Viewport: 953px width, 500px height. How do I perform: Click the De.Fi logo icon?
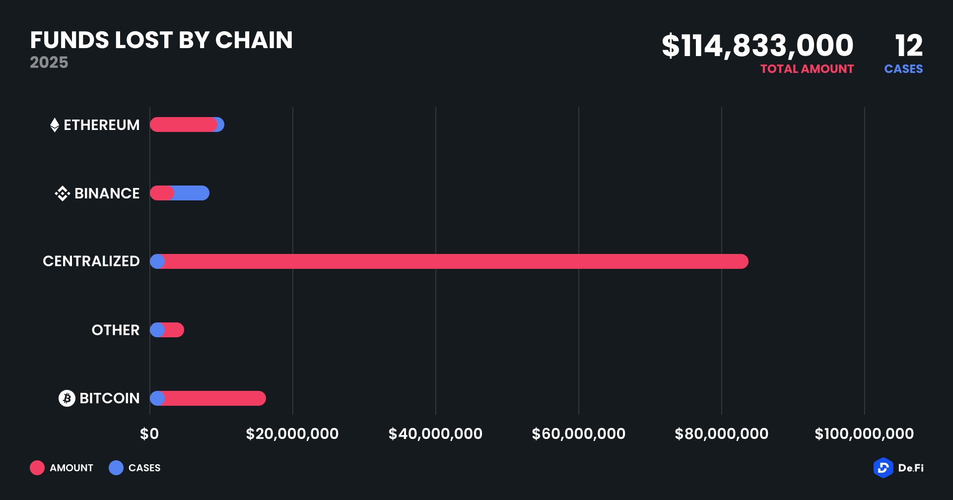pyautogui.click(x=883, y=468)
